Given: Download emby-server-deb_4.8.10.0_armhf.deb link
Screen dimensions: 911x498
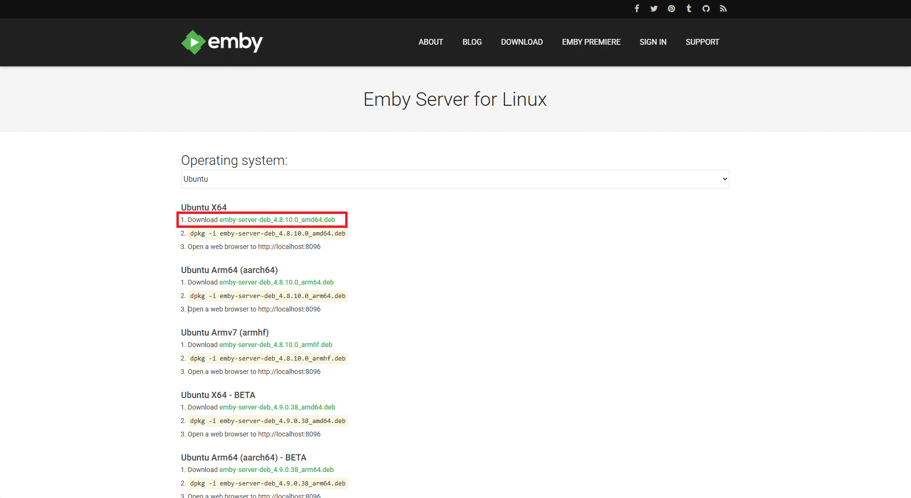Looking at the screenshot, I should point(276,345).
